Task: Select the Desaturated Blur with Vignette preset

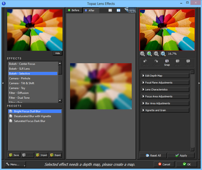Action: pos(32,116)
